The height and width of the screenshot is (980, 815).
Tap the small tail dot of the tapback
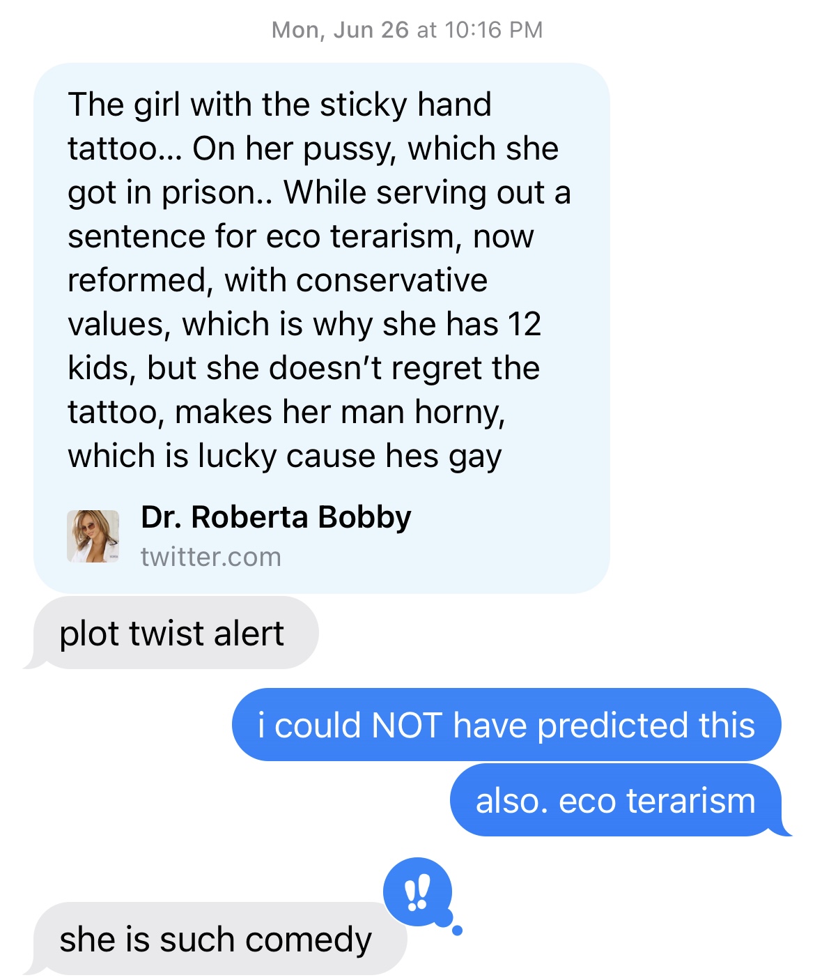click(457, 931)
